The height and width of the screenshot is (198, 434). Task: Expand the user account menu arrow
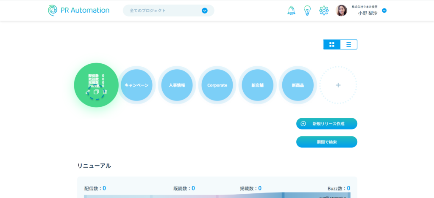coord(384,11)
